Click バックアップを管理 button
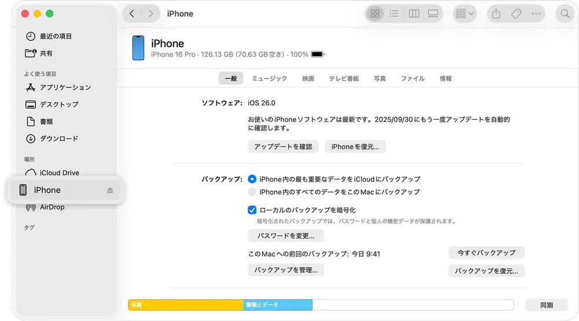This screenshot has height=321, width=579. pyautogui.click(x=286, y=270)
